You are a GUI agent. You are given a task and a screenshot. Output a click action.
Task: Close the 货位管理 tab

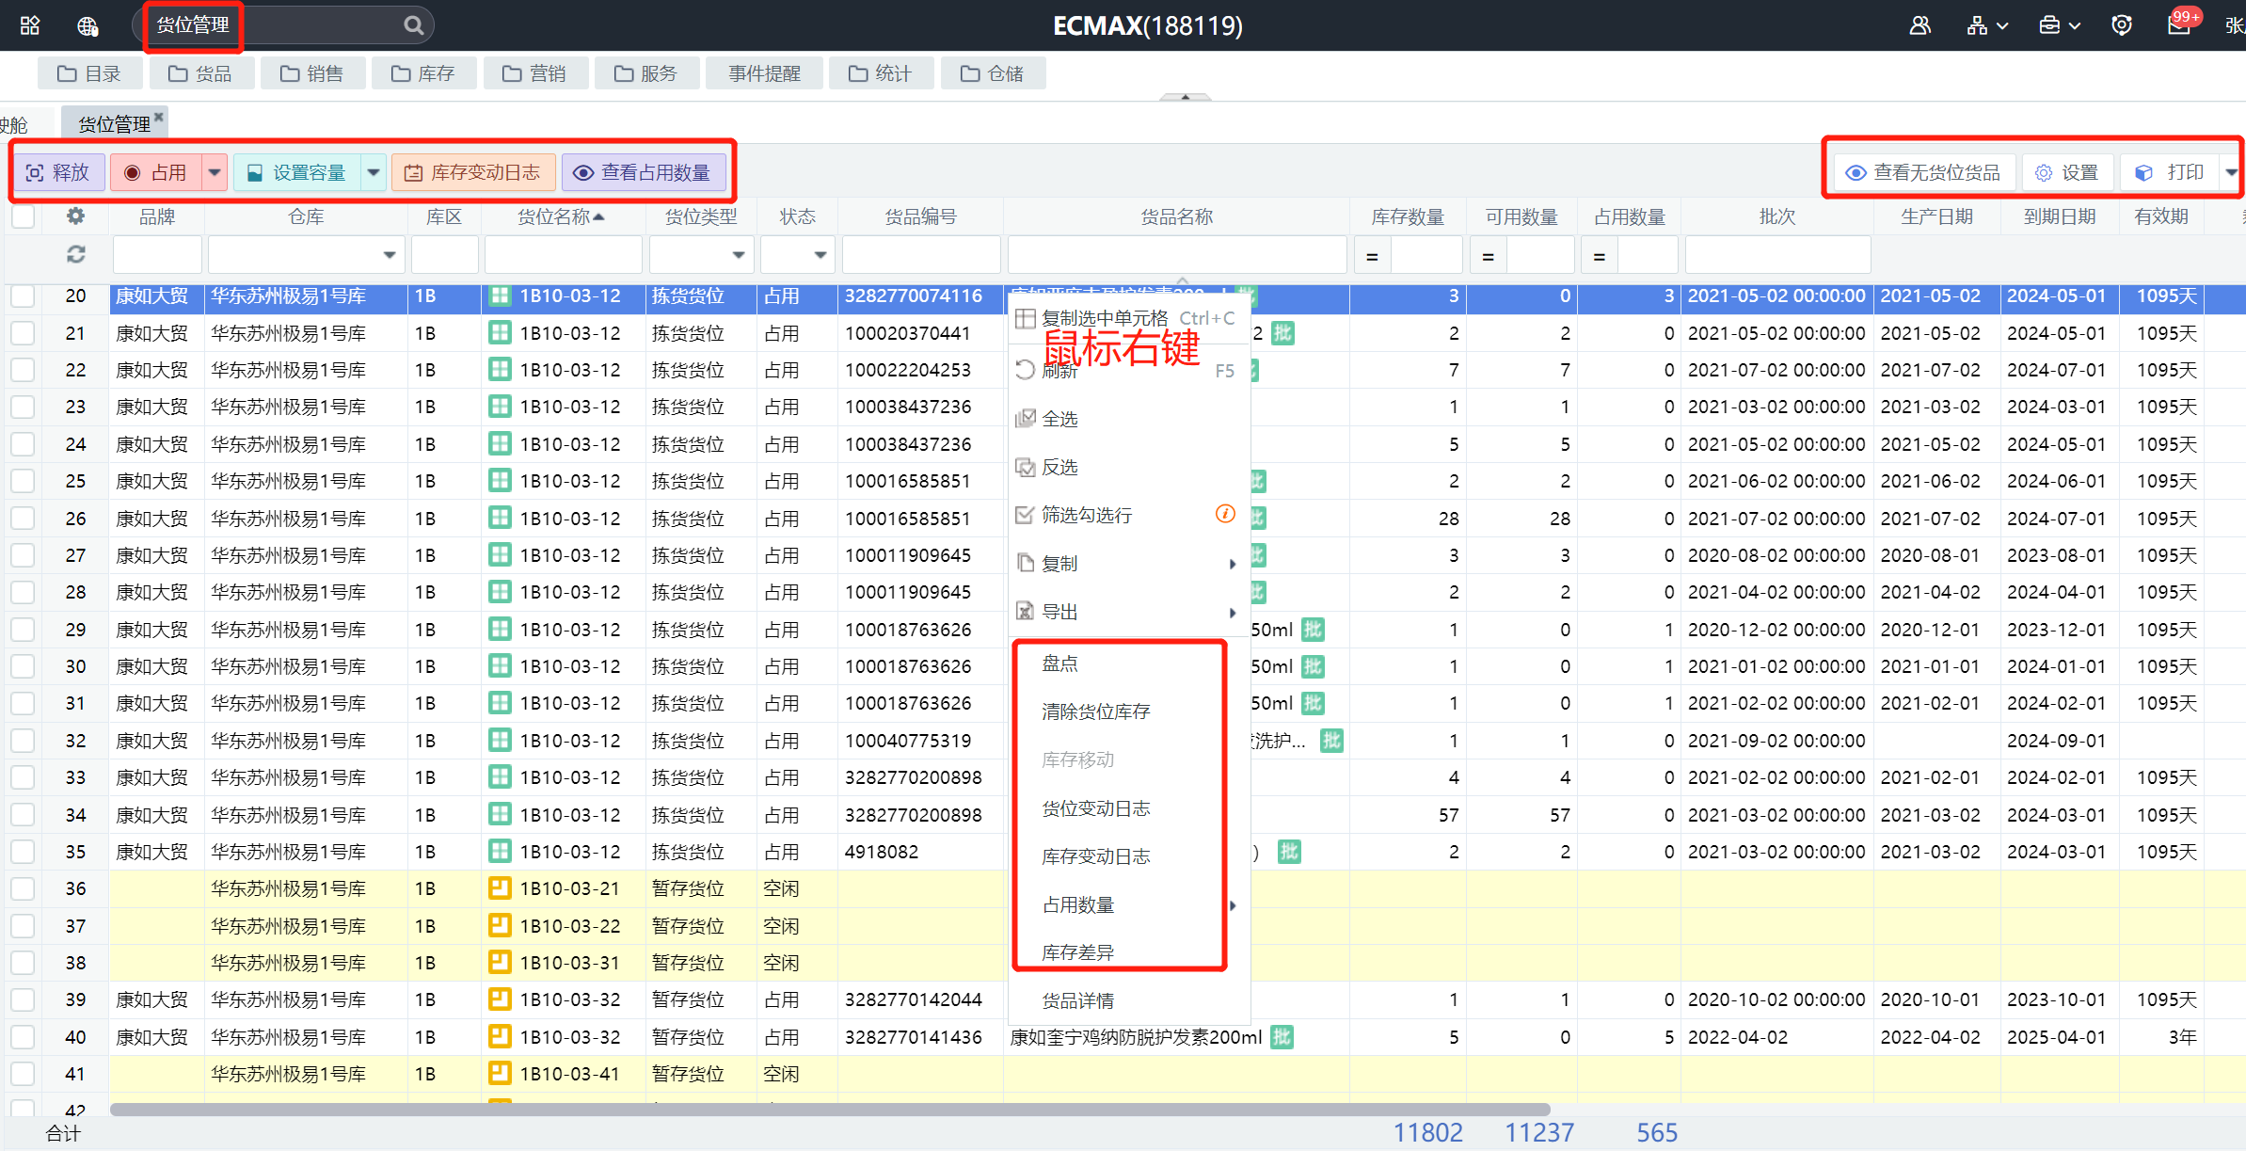(159, 117)
